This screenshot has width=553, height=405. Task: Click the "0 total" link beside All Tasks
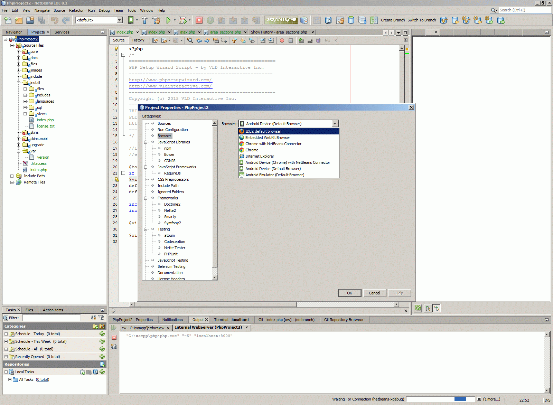point(43,379)
